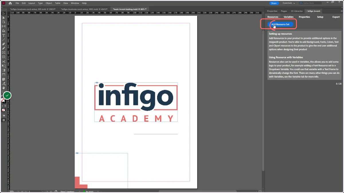Open the page number dropdown in the status bar
344x193 pixels.
tap(43, 191)
